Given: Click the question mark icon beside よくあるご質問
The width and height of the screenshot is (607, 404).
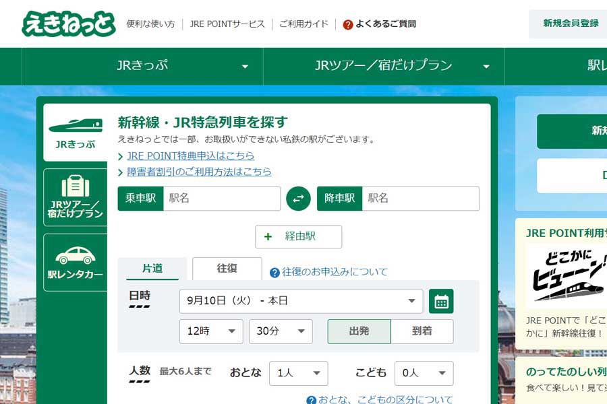Looking at the screenshot, I should (x=346, y=23).
